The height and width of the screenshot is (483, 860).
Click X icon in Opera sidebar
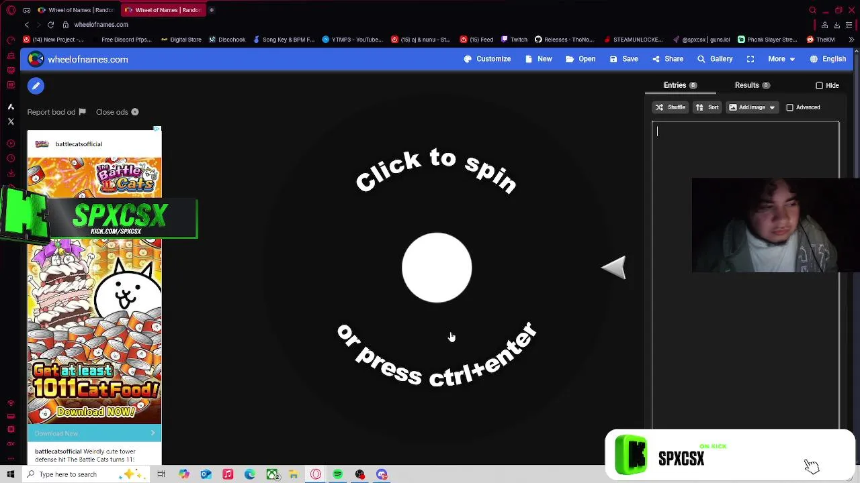click(11, 121)
